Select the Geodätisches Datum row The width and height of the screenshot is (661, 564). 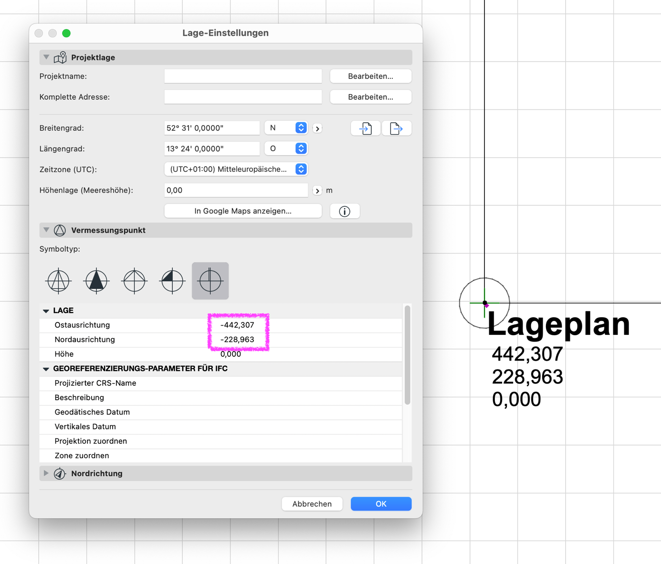tap(221, 412)
